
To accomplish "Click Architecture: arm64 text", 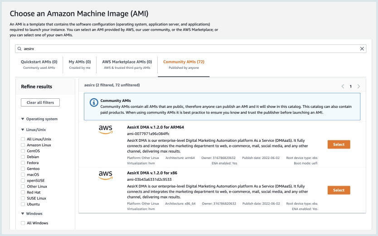I will (180, 158).
